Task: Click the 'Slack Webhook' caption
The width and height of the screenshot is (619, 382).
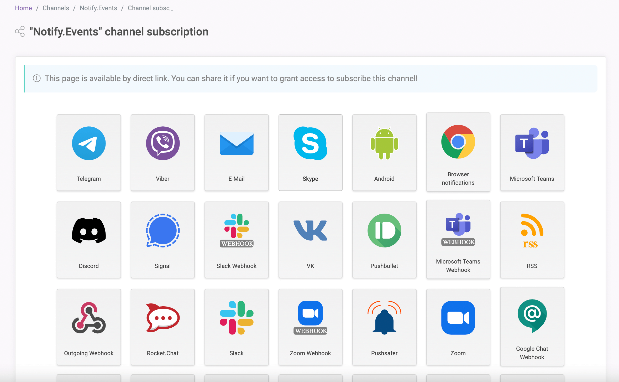Action: tap(237, 266)
